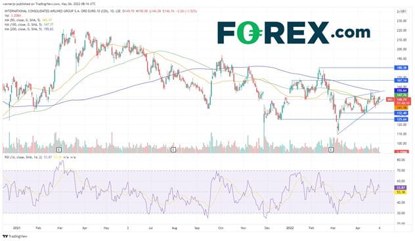Click the 125.64 price level label

(401, 120)
